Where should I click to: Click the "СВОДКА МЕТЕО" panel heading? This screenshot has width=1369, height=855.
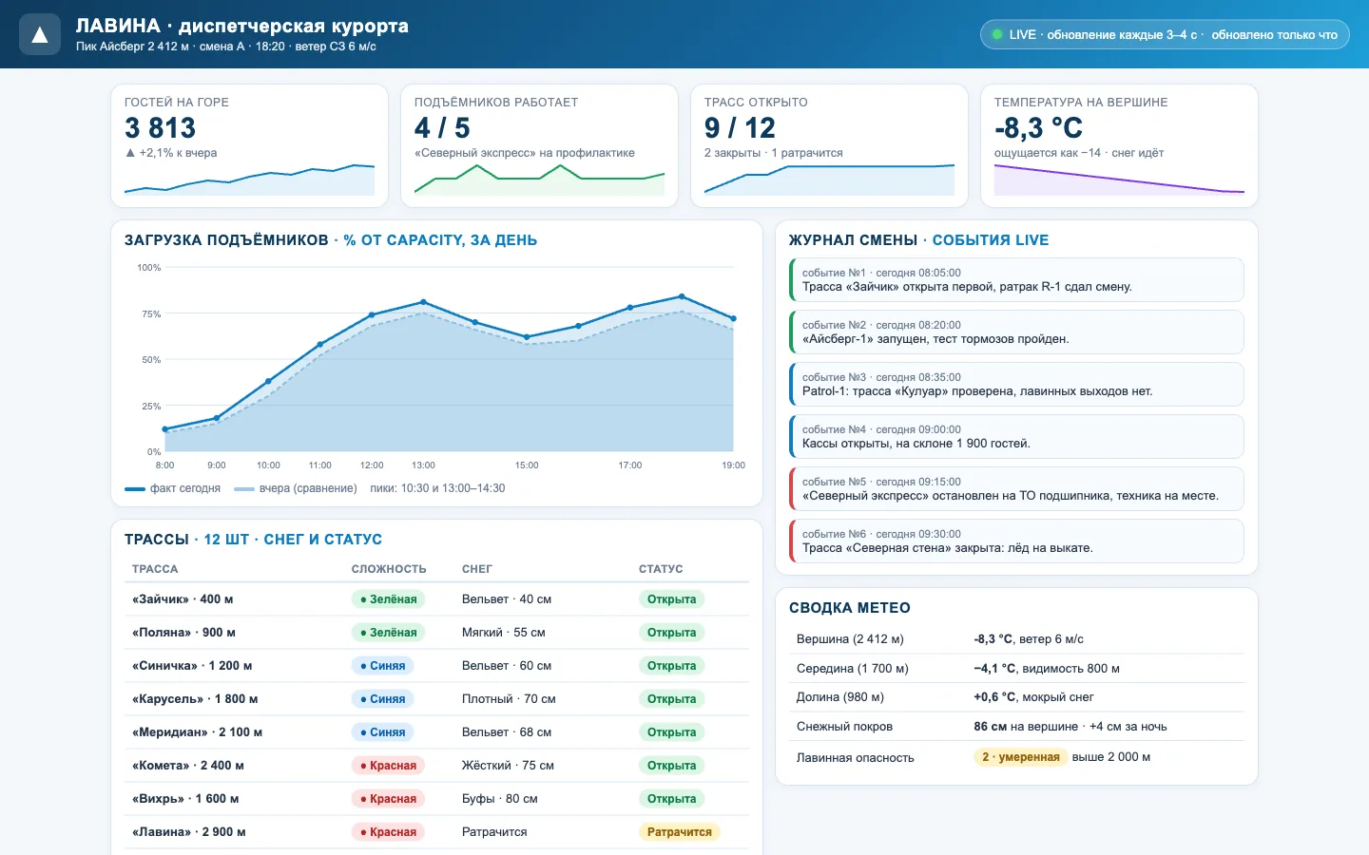click(x=850, y=608)
